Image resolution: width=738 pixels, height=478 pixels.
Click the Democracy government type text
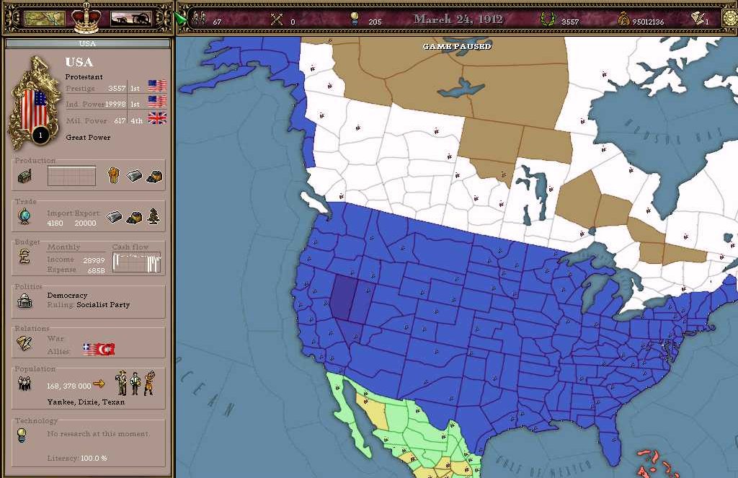(x=67, y=296)
